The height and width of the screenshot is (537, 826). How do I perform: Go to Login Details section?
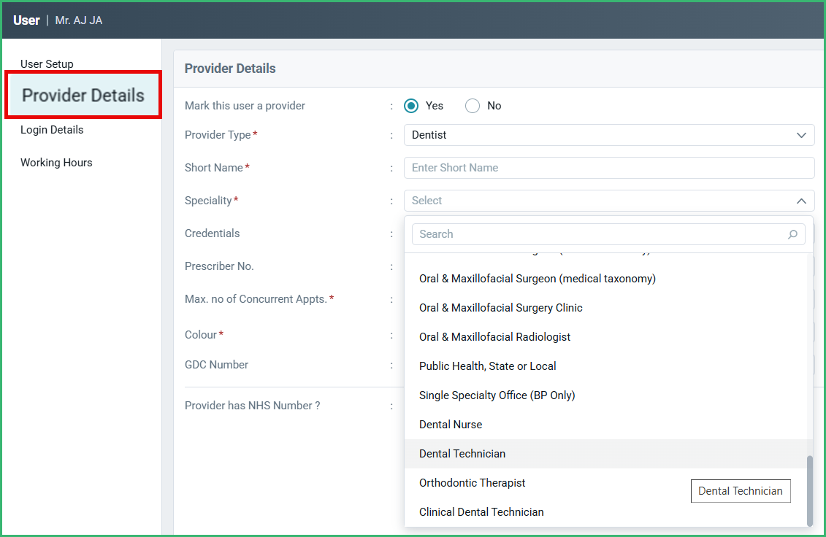52,130
